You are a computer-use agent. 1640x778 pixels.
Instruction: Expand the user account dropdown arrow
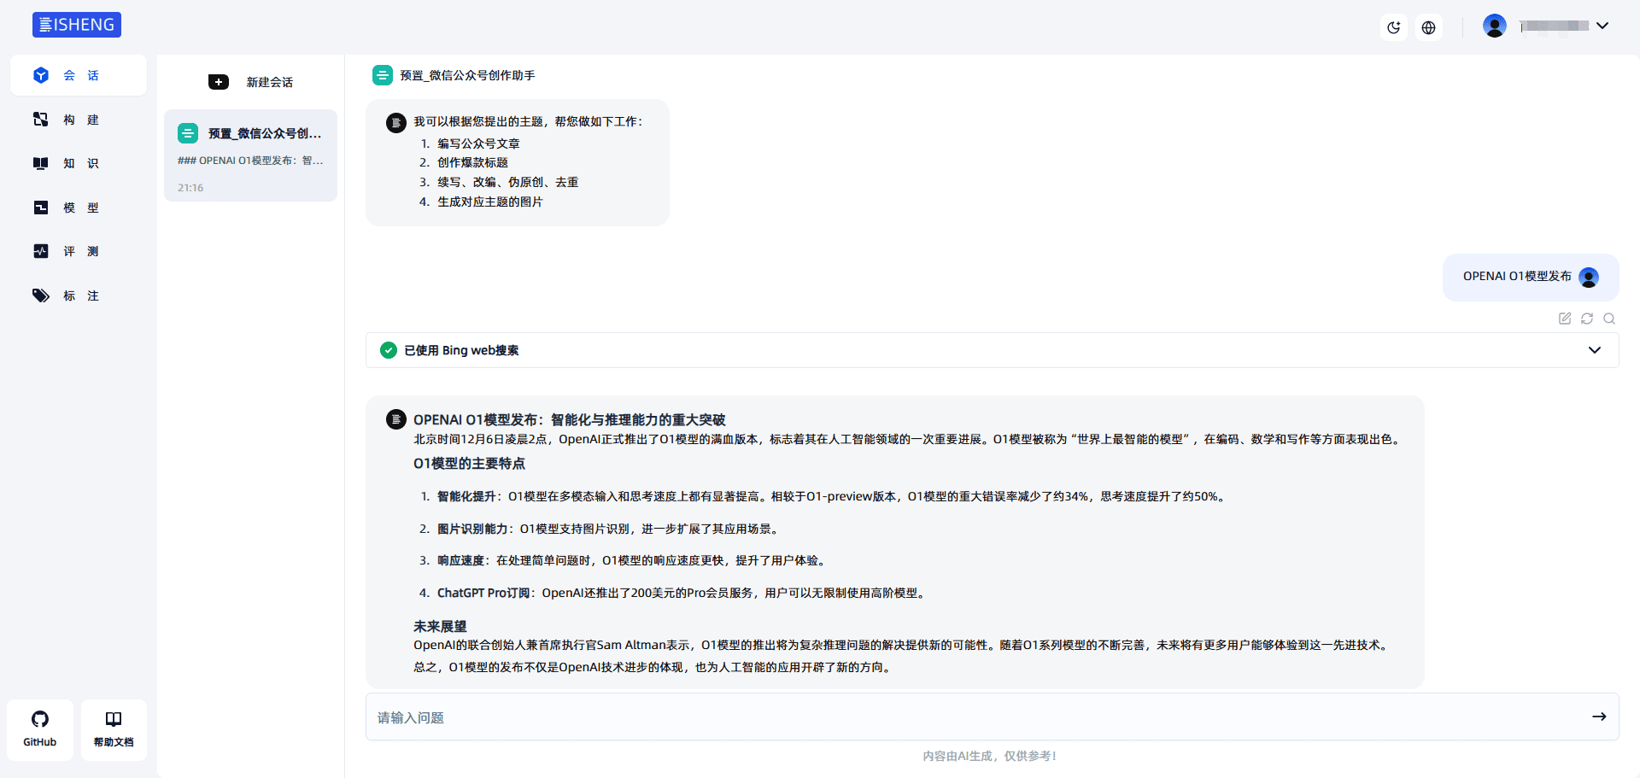[1602, 26]
